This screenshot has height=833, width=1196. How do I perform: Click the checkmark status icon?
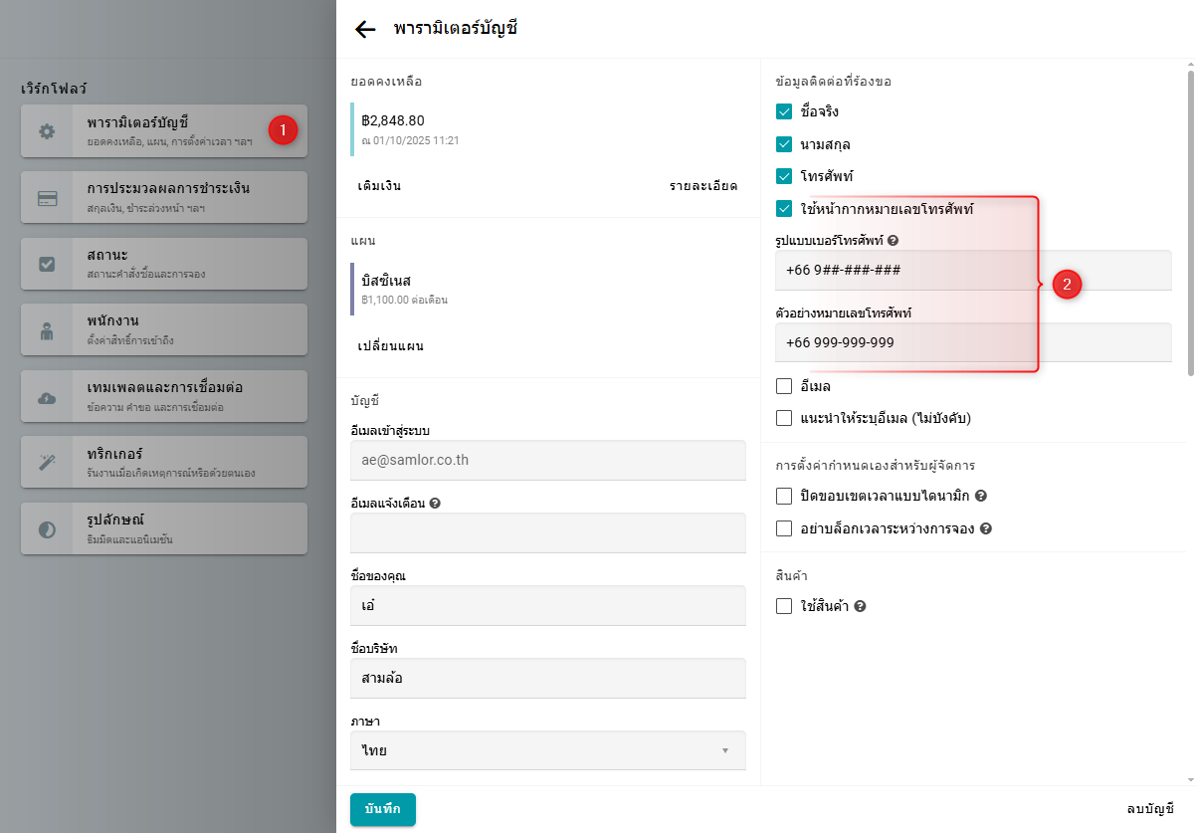tap(47, 265)
